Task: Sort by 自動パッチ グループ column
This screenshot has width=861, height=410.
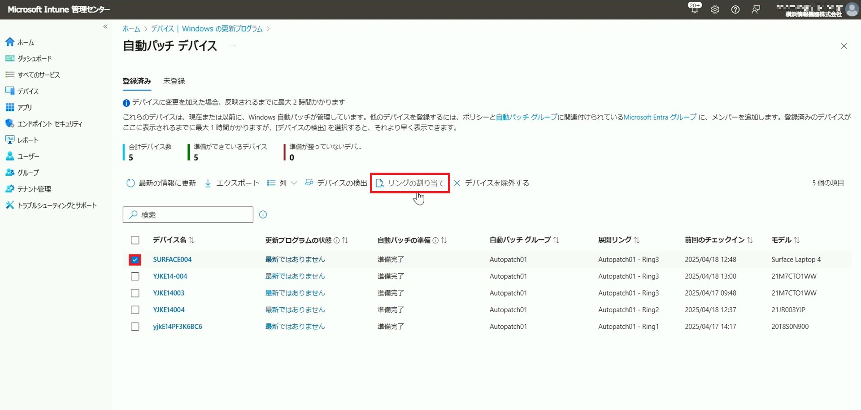Action: tap(524, 240)
